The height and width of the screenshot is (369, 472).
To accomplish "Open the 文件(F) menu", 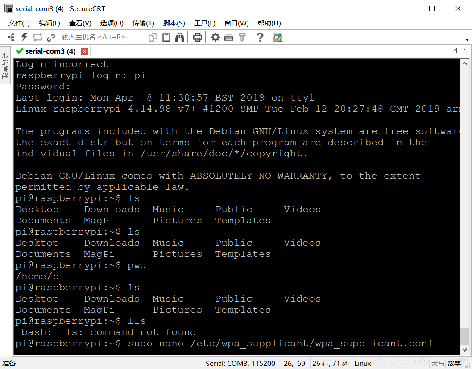I will (19, 23).
